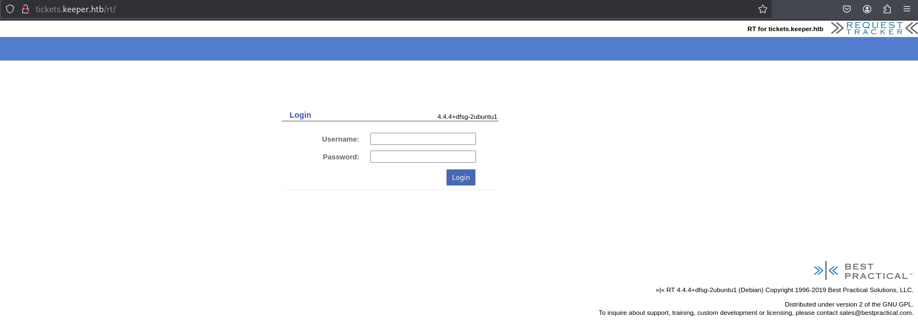Click the Username label text
The width and height of the screenshot is (918, 321).
340,139
